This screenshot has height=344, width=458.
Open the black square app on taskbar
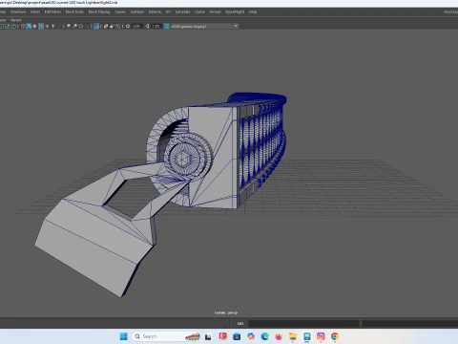tap(208, 336)
